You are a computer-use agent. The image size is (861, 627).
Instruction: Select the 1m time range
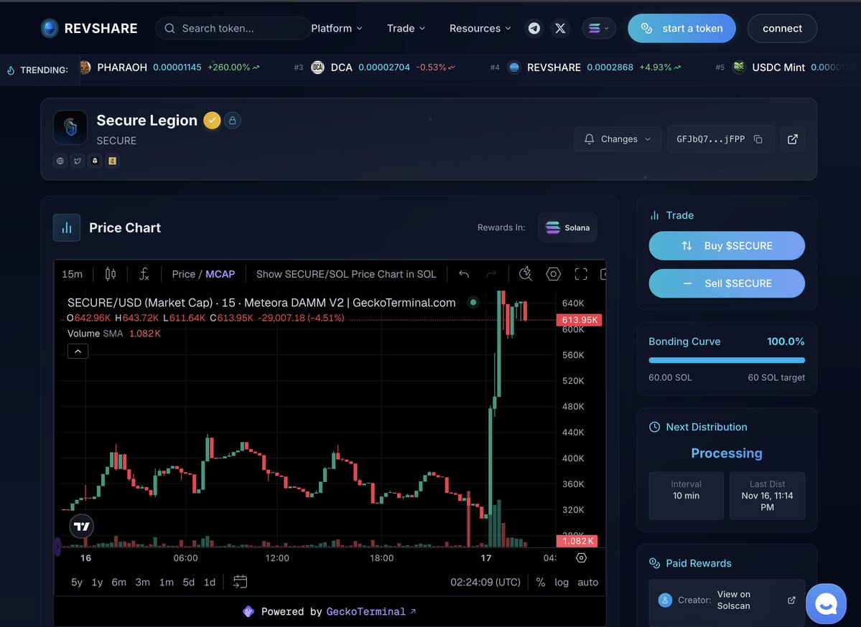(167, 582)
